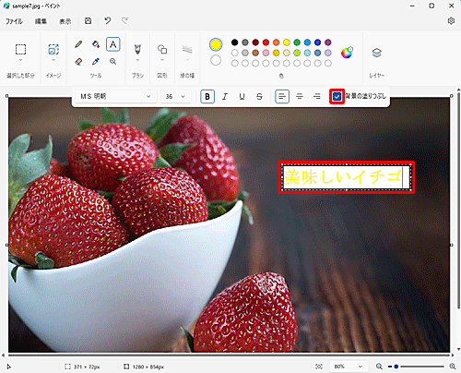This screenshot has height=373, width=461.
Task: Toggle bold text formatting
Action: 207,97
